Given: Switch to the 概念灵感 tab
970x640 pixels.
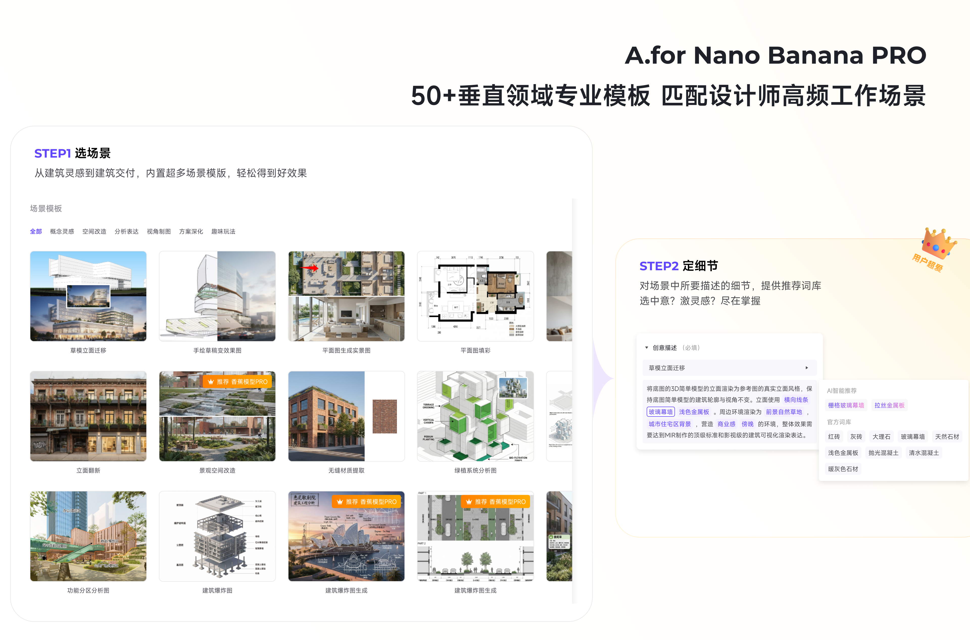Looking at the screenshot, I should [x=62, y=231].
